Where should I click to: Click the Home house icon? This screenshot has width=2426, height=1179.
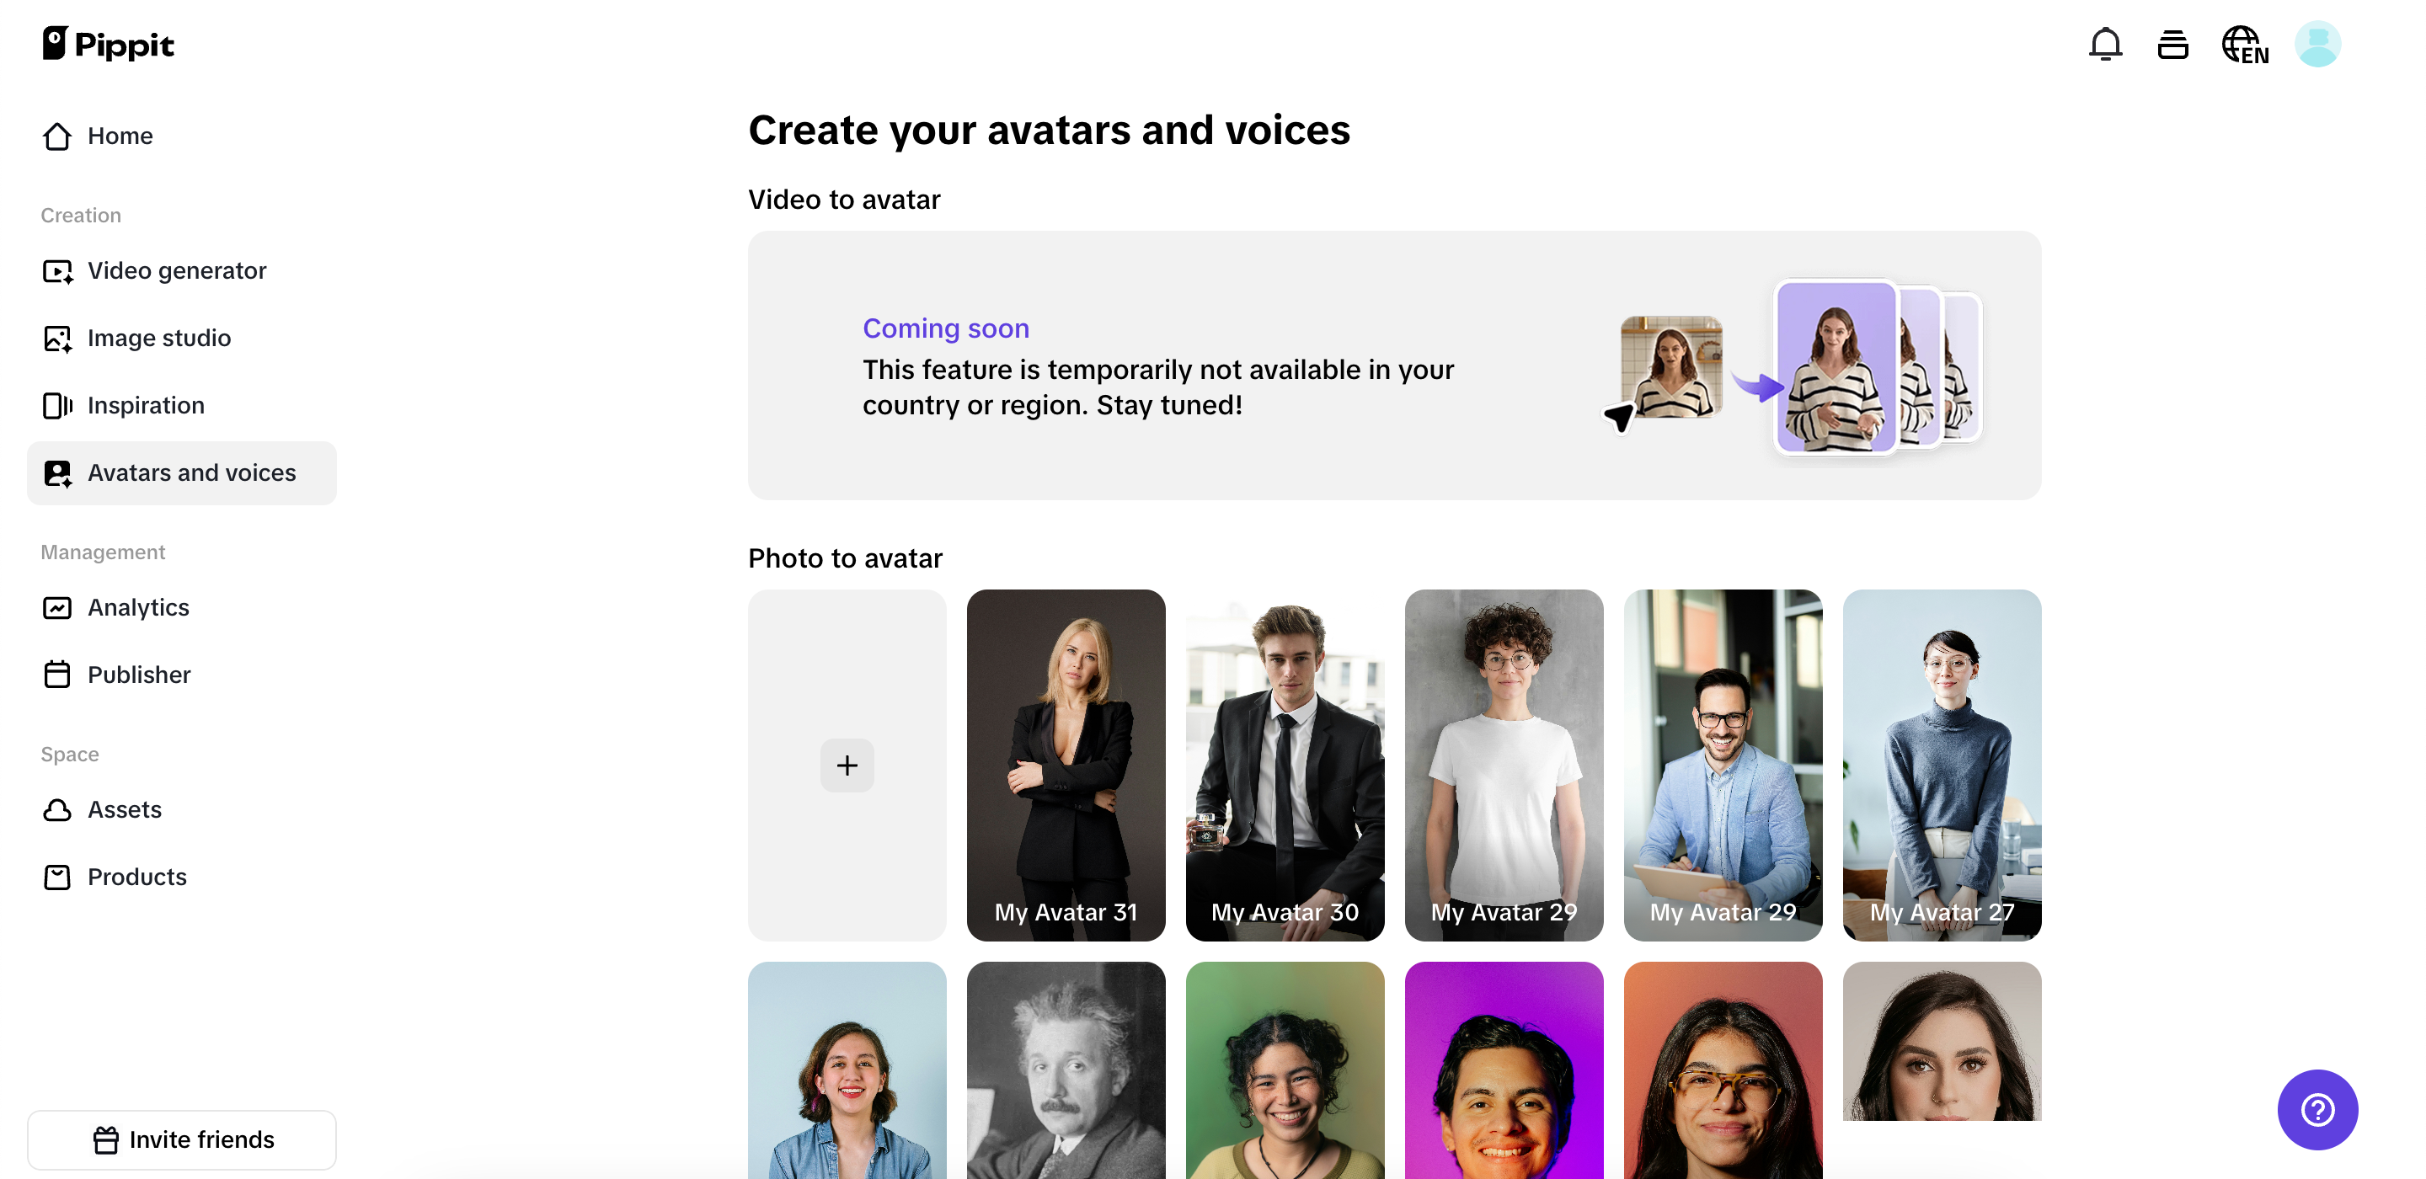coord(57,136)
